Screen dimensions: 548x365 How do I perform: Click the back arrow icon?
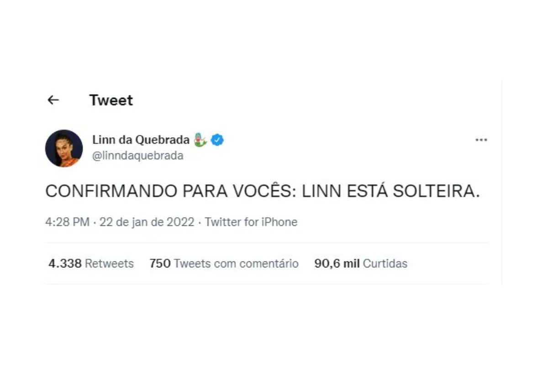point(53,100)
